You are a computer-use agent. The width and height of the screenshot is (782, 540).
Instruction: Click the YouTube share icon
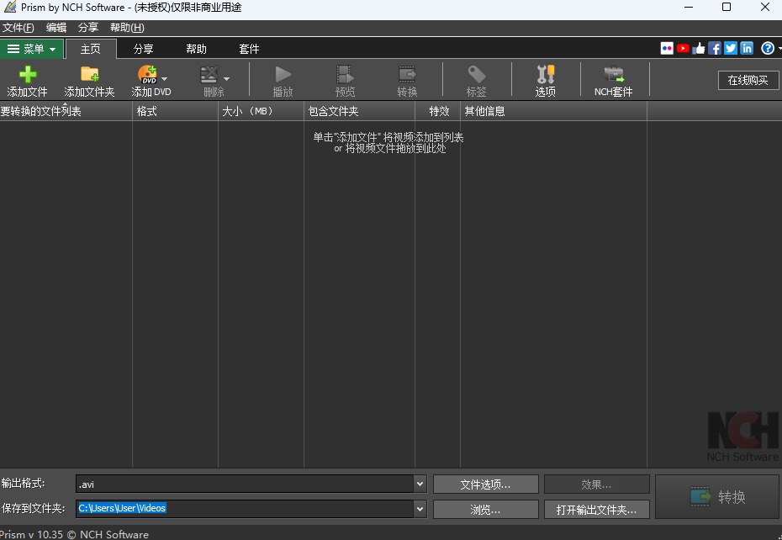(683, 49)
